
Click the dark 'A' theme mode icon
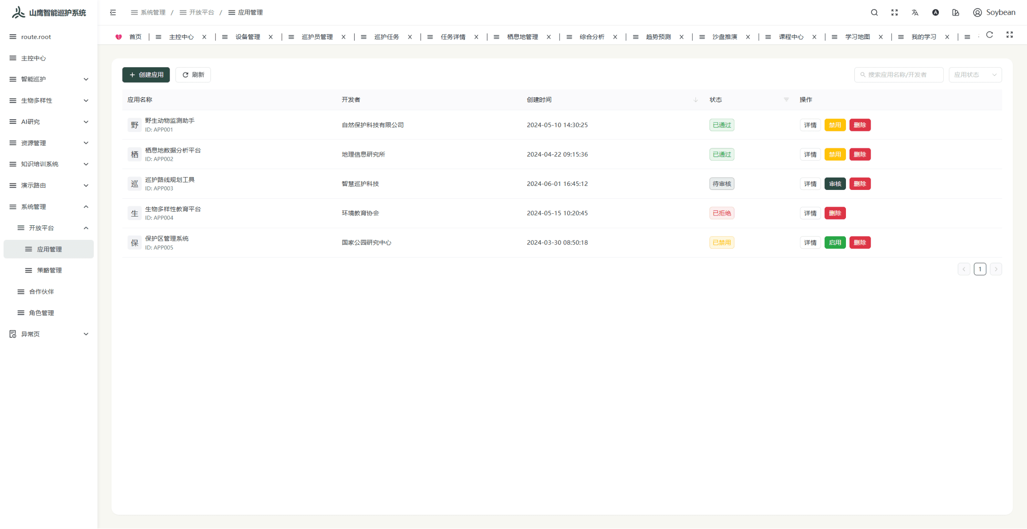[935, 12]
